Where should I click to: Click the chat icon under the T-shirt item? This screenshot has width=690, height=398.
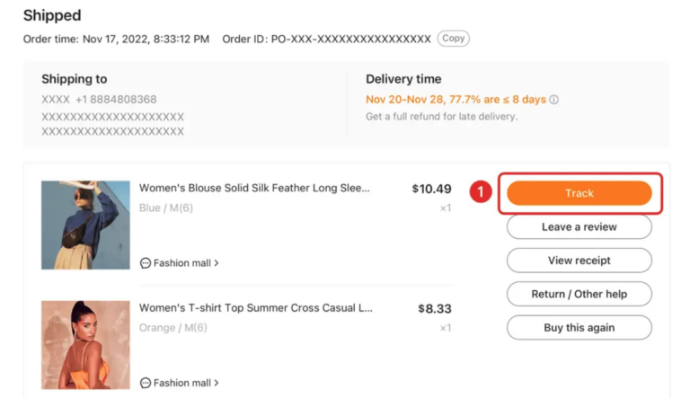[x=146, y=383]
